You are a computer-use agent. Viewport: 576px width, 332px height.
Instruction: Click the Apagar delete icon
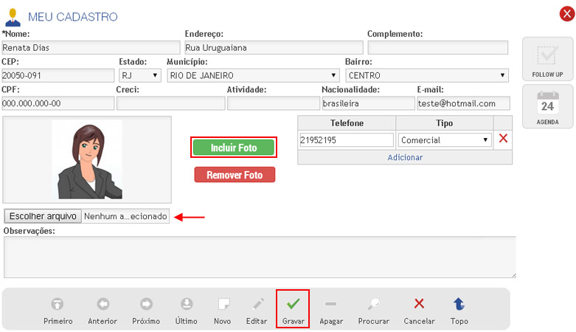[x=331, y=303]
